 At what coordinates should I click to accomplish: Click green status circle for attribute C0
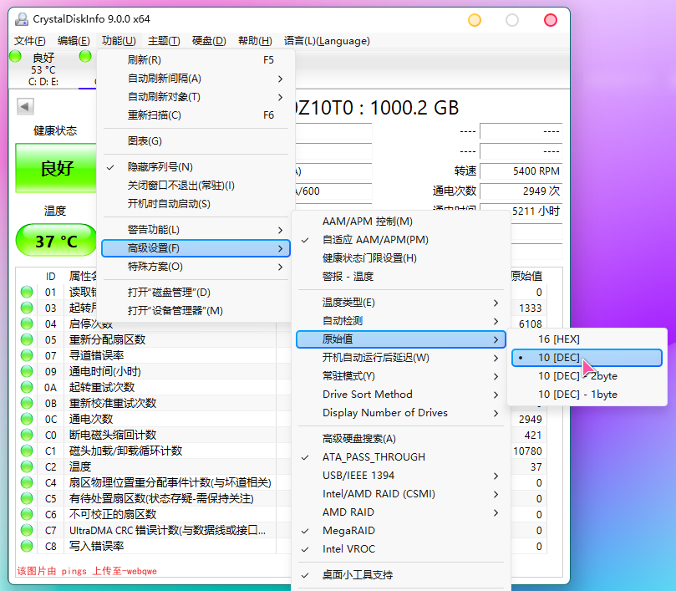pyautogui.click(x=27, y=435)
